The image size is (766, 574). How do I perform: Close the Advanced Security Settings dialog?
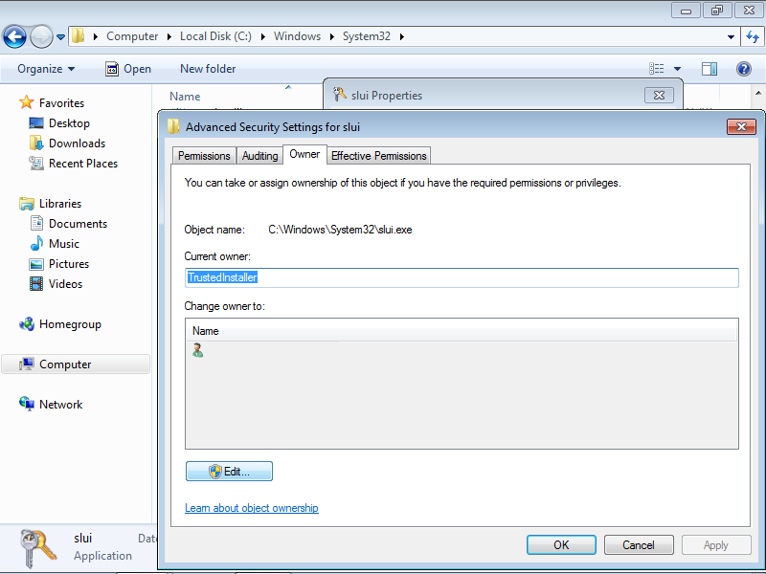(x=741, y=127)
